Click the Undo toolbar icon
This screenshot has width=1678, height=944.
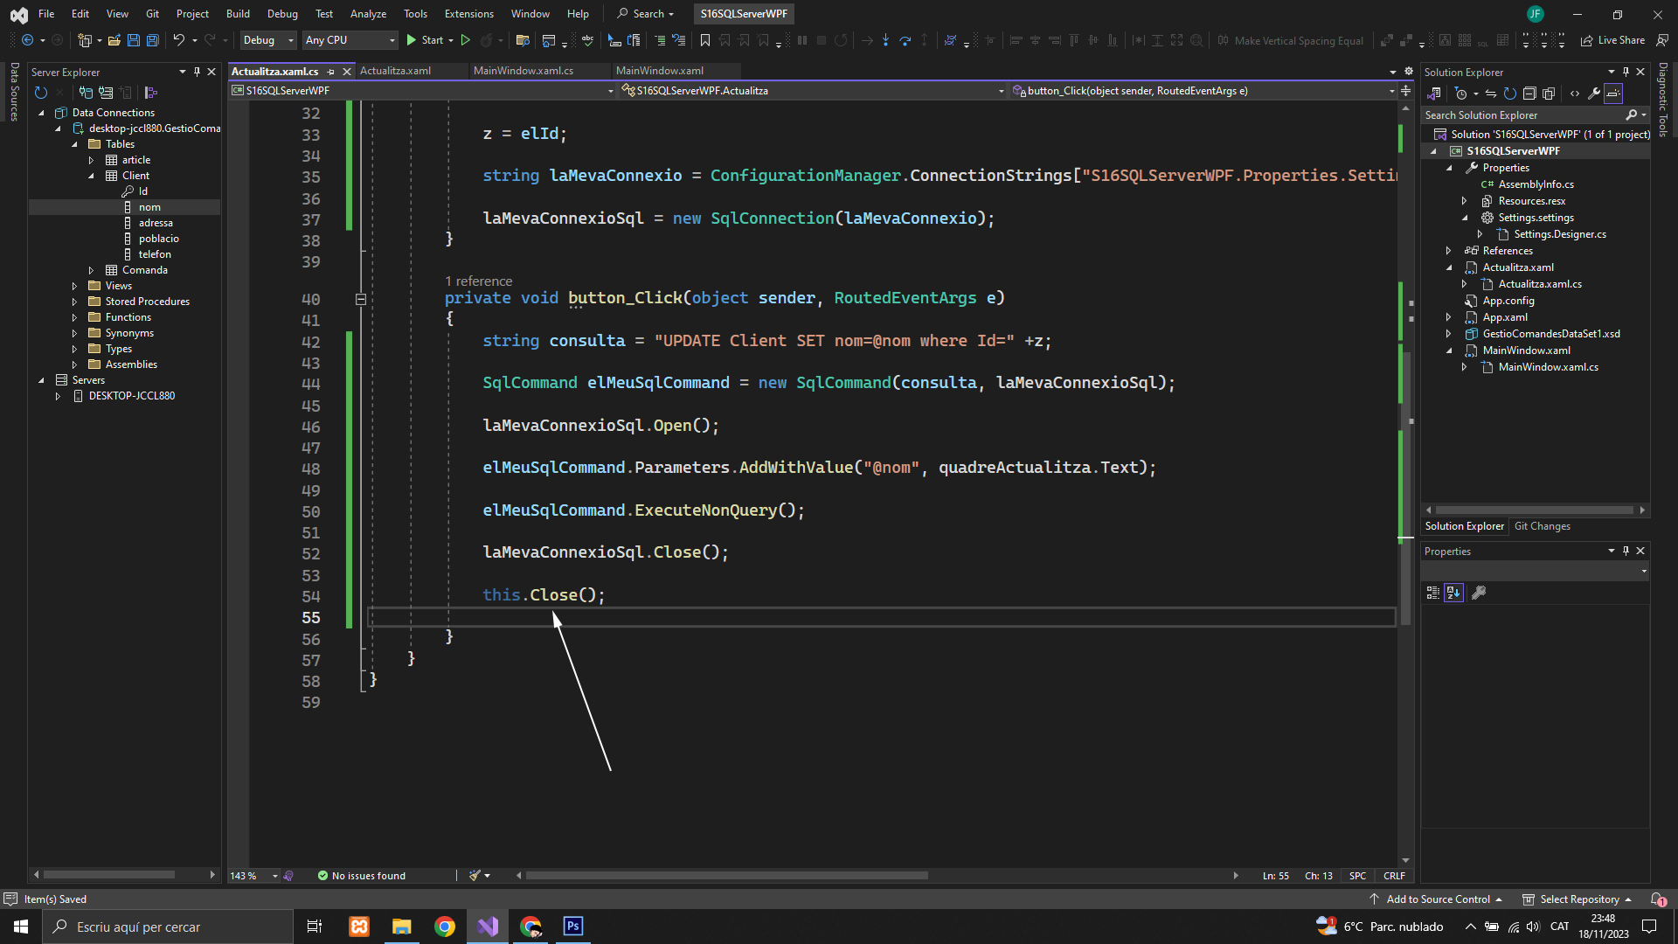pos(178,40)
